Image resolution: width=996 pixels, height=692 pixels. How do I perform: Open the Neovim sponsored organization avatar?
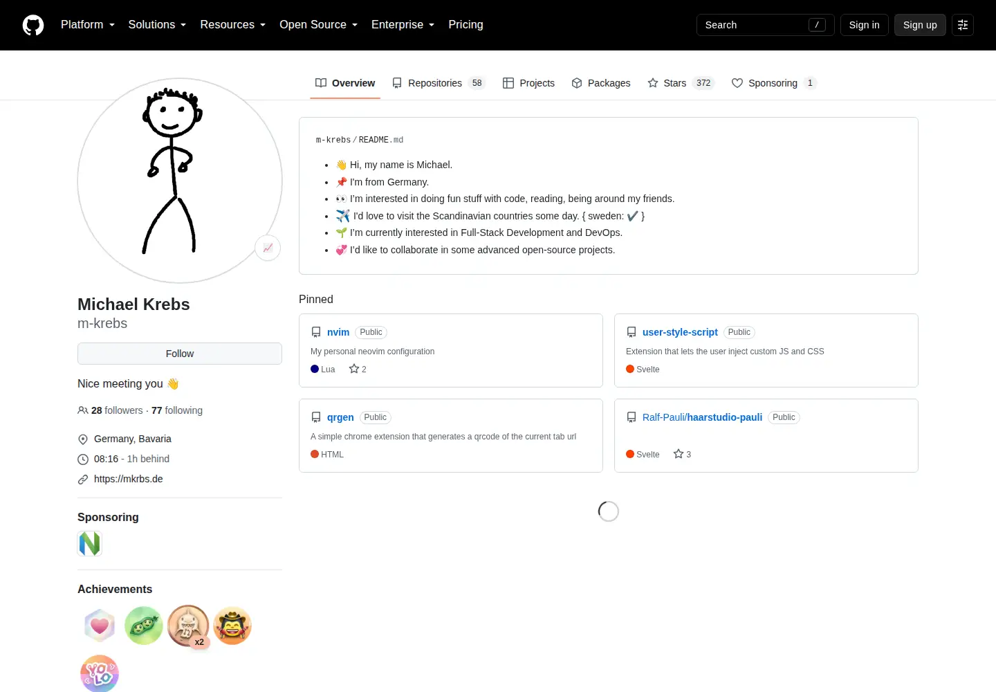(x=90, y=544)
